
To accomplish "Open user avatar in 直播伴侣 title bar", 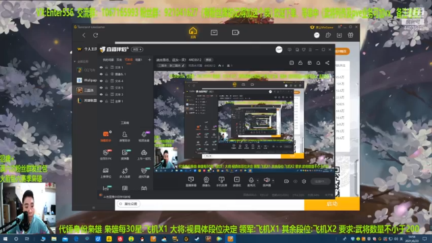I will pos(279,49).
